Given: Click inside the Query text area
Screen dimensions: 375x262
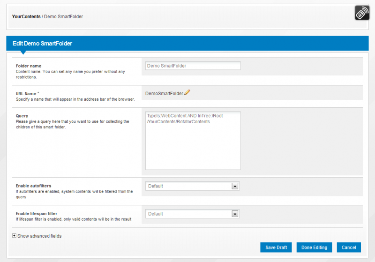Looking at the screenshot, I should coord(193,141).
